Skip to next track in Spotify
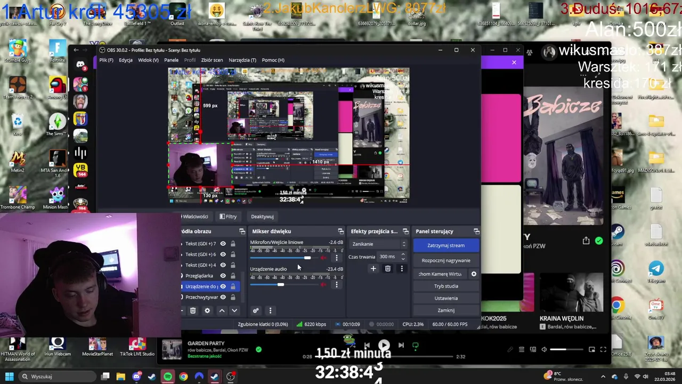This screenshot has height=384, width=682. click(x=401, y=346)
